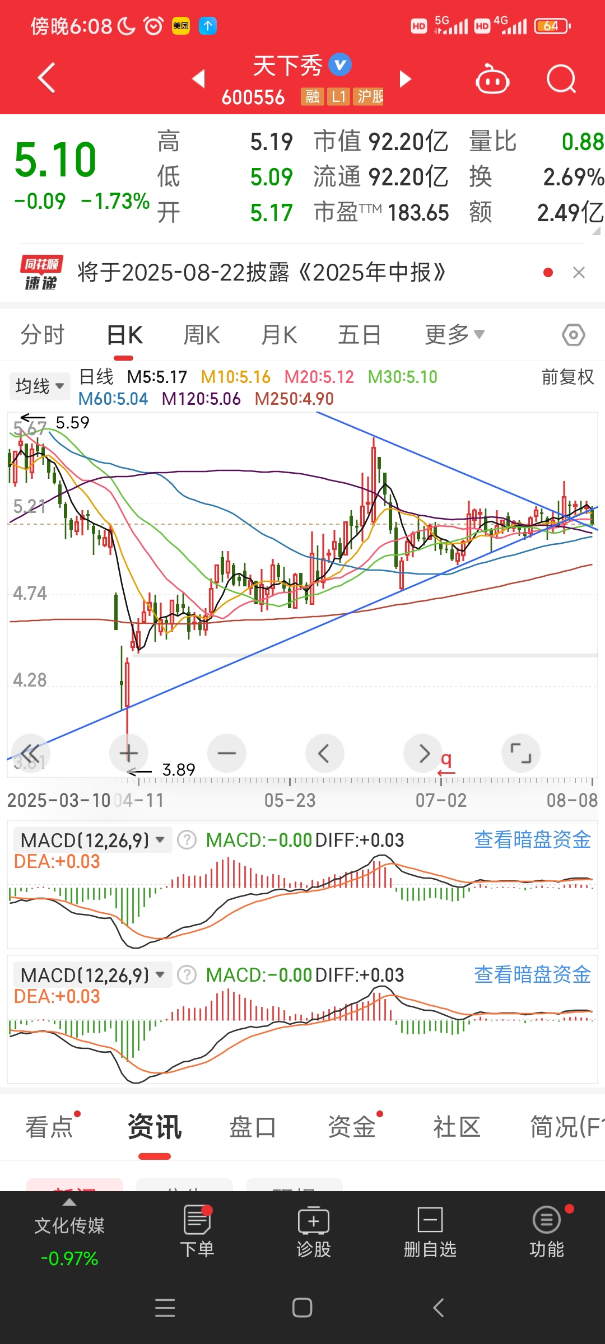
Task: Open 看点 section tab
Action: [x=49, y=1127]
